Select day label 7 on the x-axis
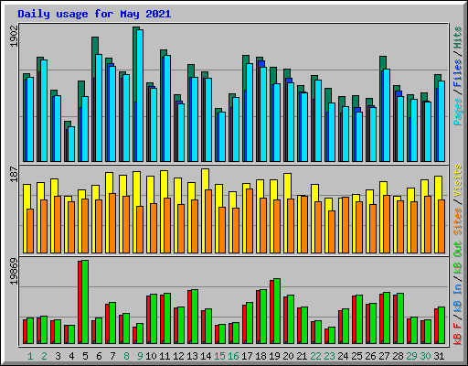The width and height of the screenshot is (468, 366). [112, 356]
